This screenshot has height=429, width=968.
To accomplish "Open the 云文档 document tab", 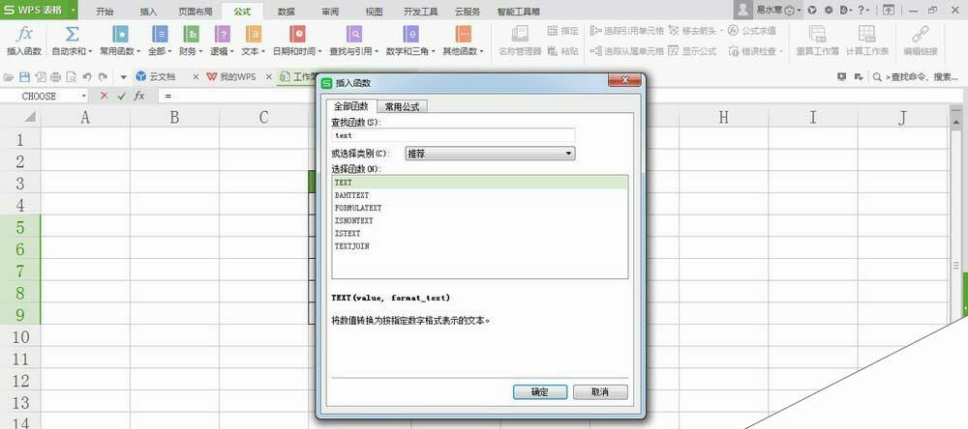I will [x=156, y=77].
